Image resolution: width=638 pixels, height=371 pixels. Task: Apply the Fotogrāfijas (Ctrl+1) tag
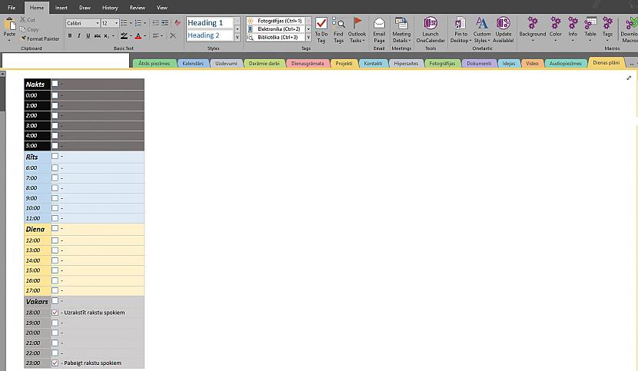tap(276, 21)
